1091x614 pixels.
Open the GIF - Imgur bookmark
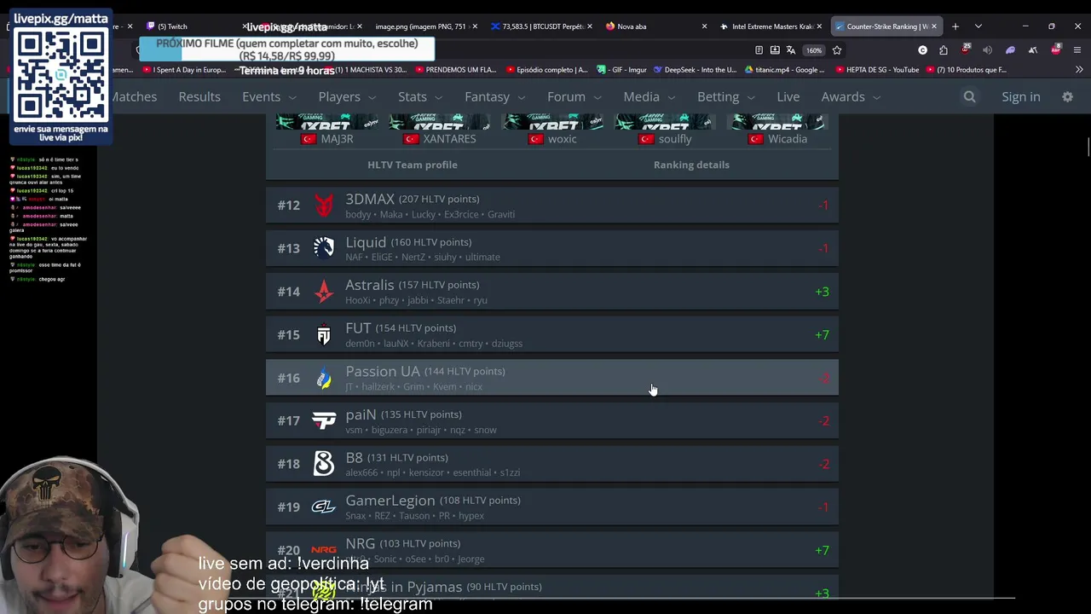point(622,70)
